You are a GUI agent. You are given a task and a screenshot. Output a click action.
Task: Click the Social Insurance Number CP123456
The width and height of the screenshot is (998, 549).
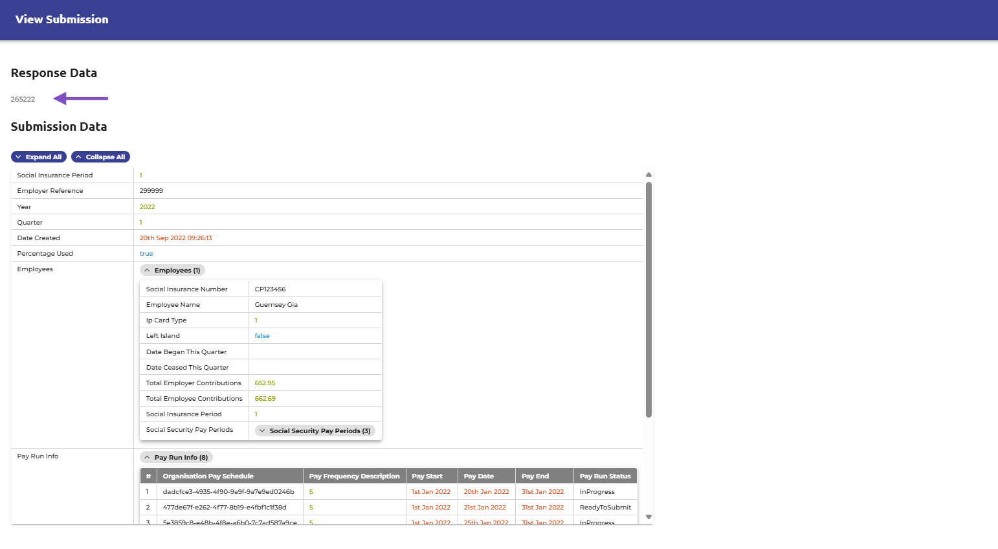pyautogui.click(x=271, y=289)
